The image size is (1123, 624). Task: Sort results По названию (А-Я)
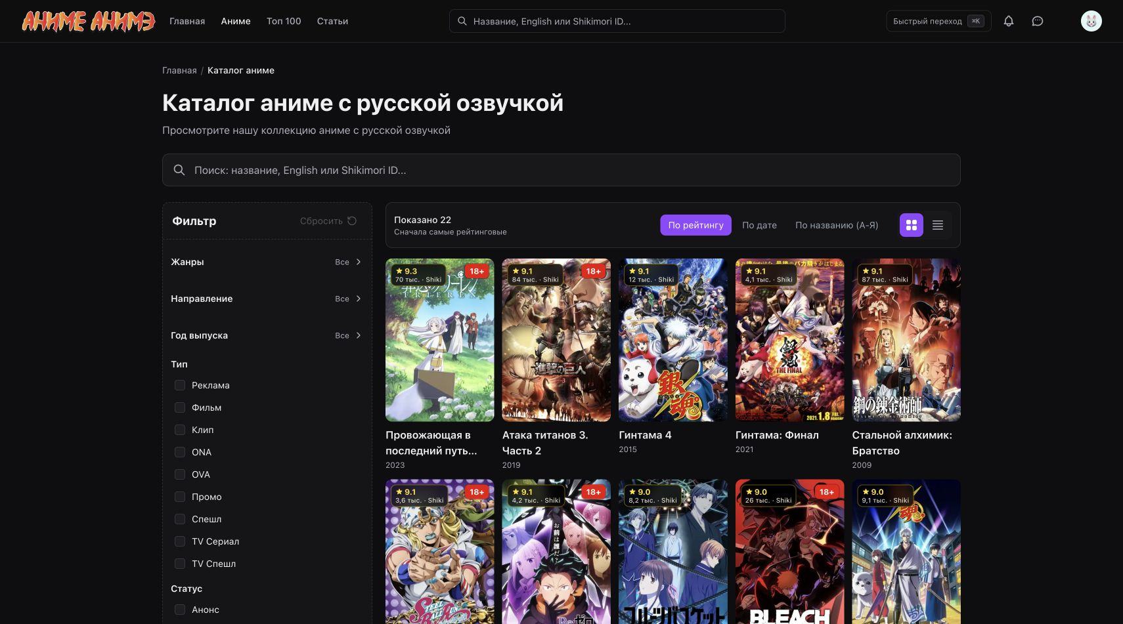(x=837, y=225)
